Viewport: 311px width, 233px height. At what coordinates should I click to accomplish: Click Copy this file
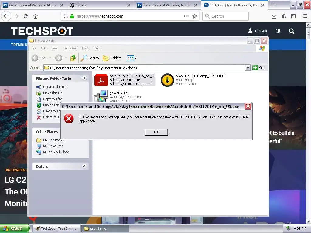[53, 99]
